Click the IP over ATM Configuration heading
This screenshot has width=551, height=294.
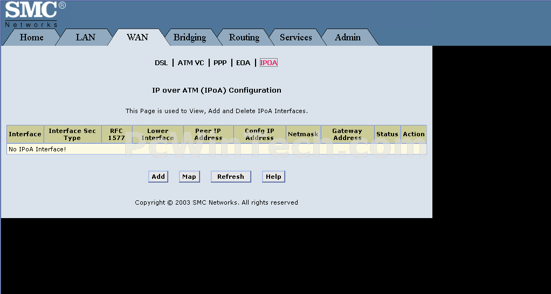(x=217, y=90)
